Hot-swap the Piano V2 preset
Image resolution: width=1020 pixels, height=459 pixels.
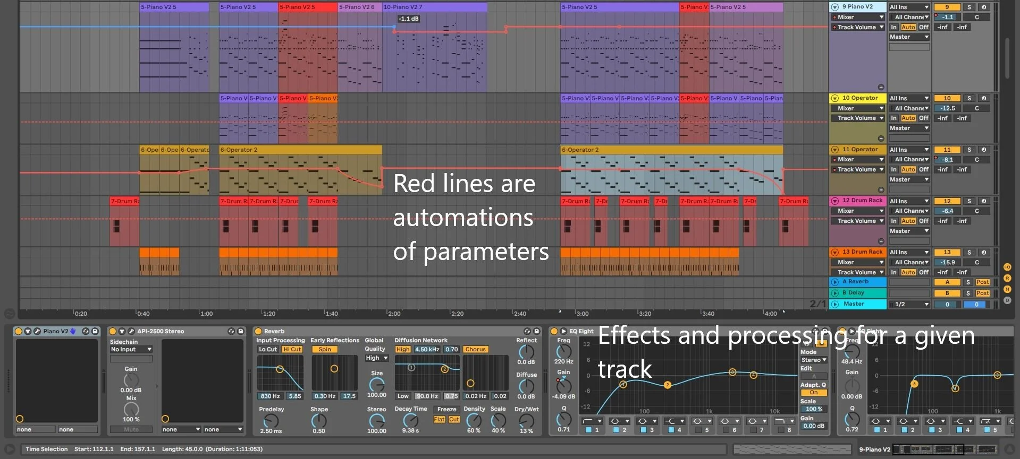86,331
